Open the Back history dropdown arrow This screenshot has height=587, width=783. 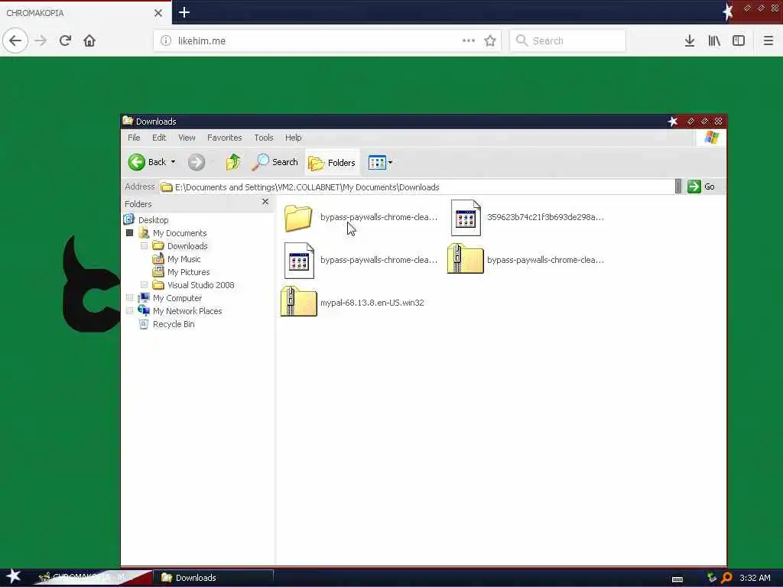174,162
